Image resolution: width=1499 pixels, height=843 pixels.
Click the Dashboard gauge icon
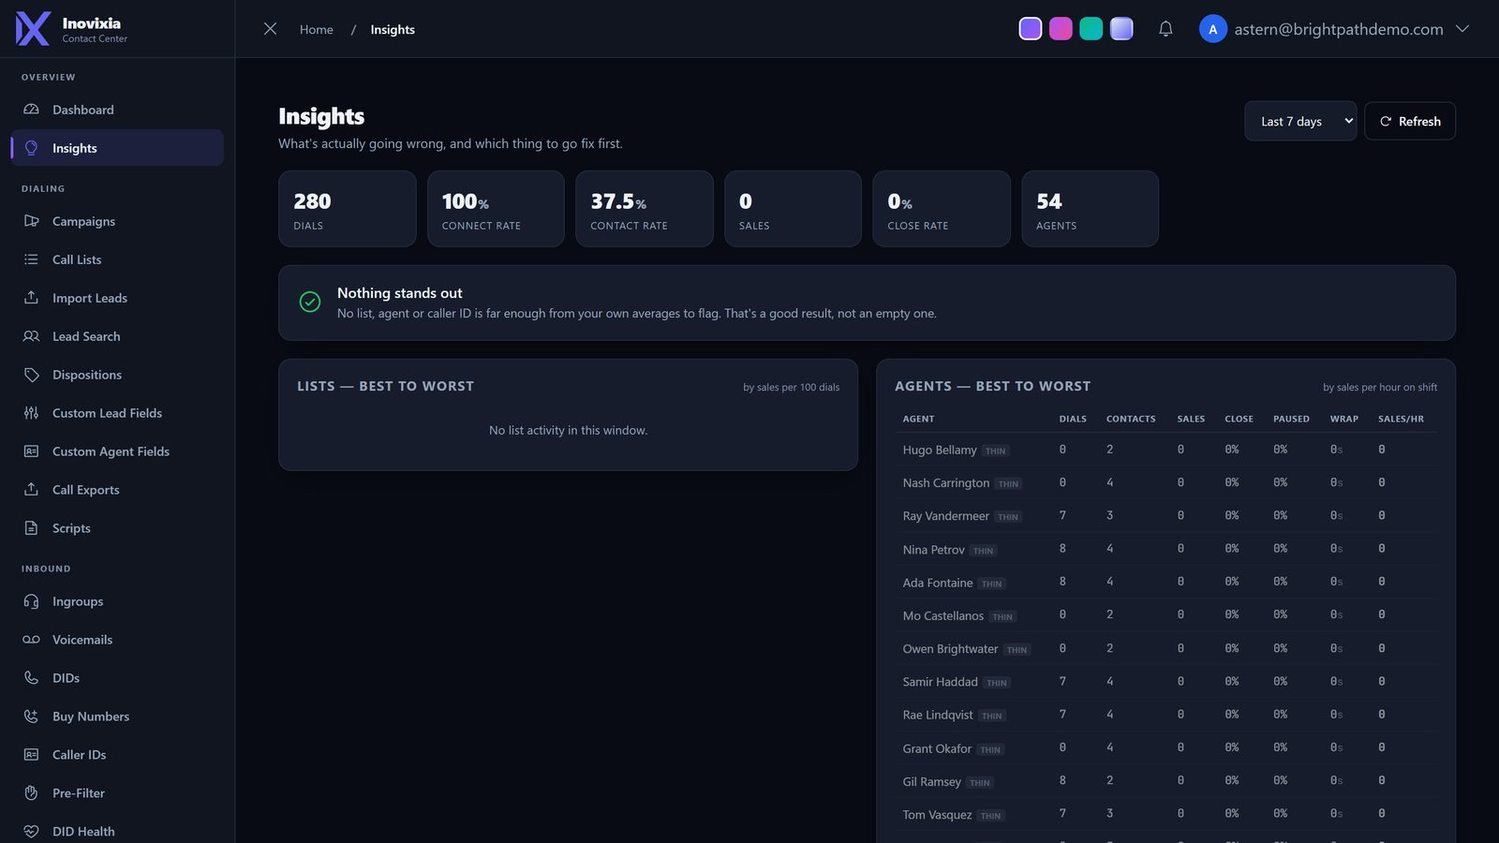pos(31,110)
